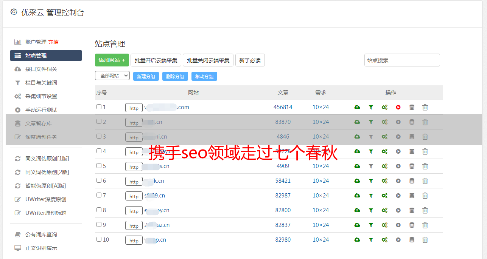Click the http button in row 7
Screen dimensions: 487x259
click(134, 196)
